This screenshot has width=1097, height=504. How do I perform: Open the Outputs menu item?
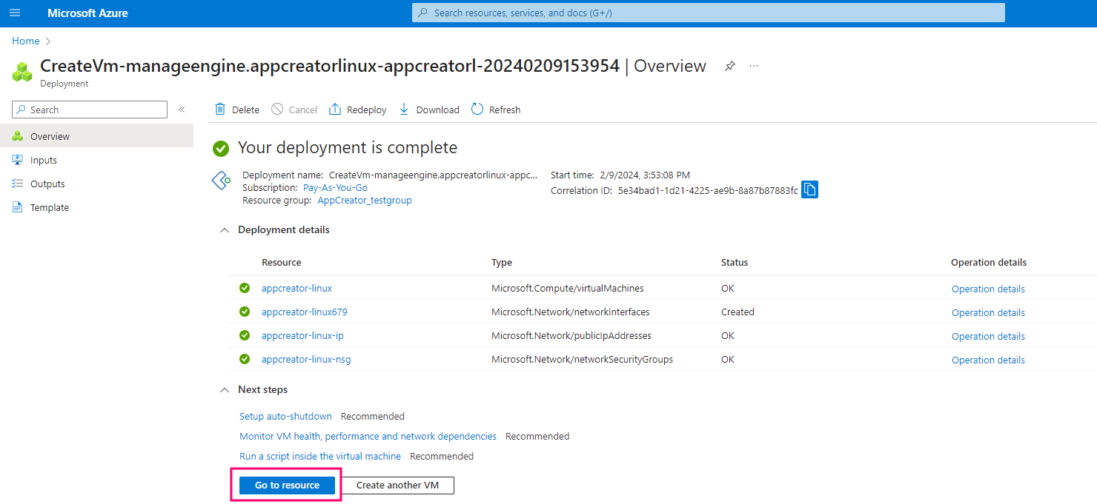coord(47,184)
